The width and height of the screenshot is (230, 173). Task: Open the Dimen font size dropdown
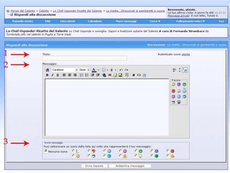click(84, 70)
